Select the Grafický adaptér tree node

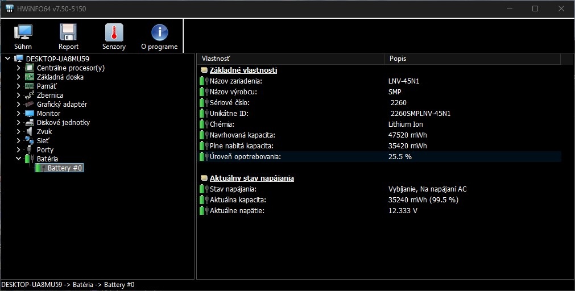coord(61,105)
